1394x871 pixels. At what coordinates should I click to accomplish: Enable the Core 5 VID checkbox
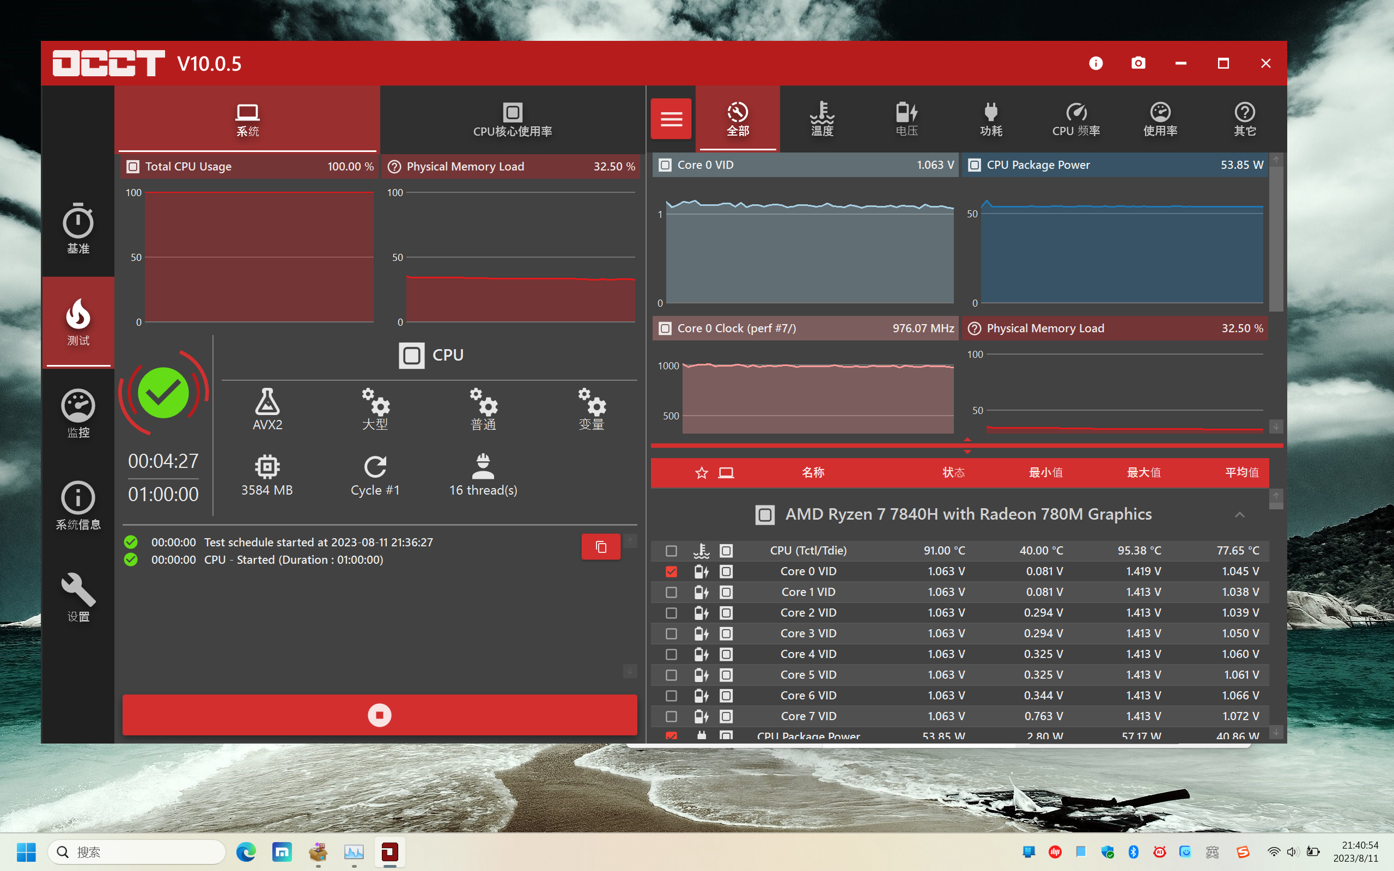tap(671, 675)
